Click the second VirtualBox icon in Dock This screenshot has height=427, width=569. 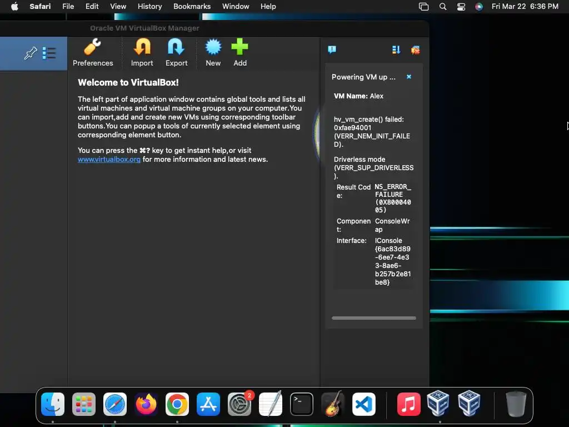click(469, 403)
